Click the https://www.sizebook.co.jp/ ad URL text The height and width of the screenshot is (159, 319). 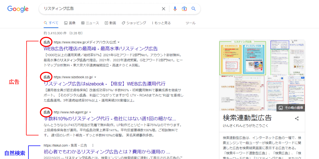pos(73,77)
